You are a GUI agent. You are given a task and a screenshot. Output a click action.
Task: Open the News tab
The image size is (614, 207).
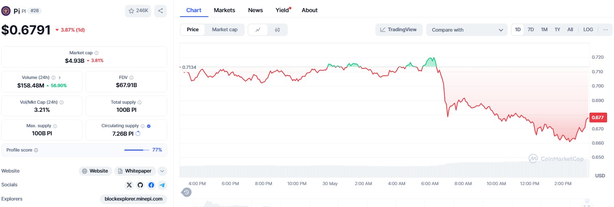[x=255, y=10]
